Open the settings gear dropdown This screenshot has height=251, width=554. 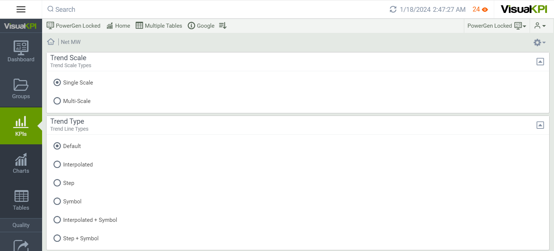click(539, 42)
